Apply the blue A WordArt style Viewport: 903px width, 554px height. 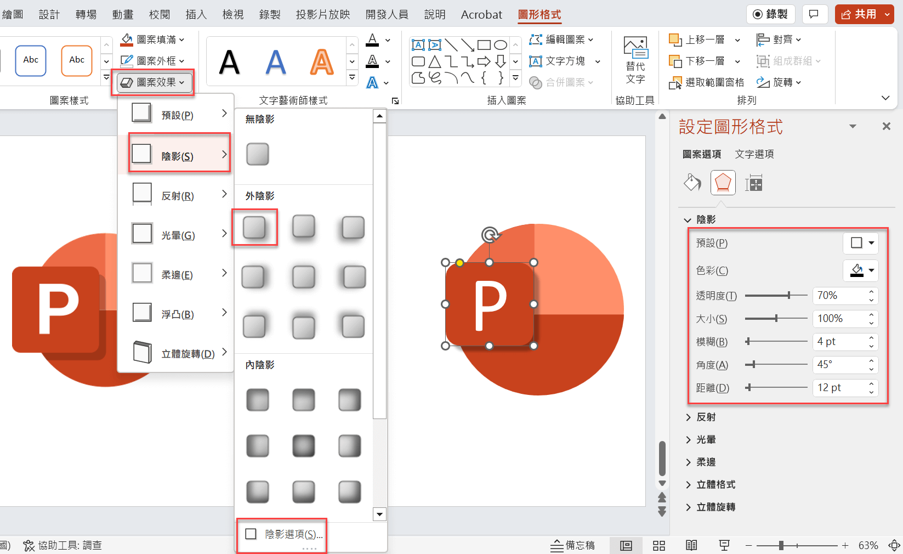tap(276, 62)
